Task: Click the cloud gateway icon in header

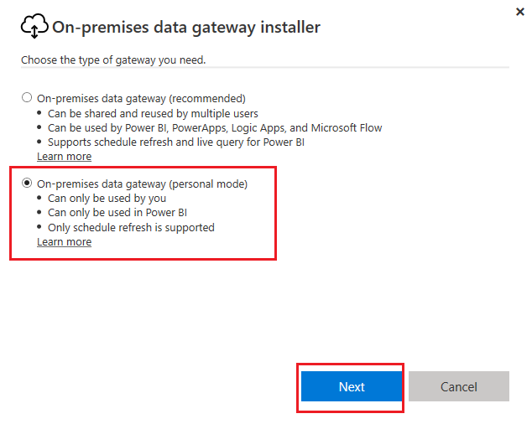Action: click(x=34, y=28)
